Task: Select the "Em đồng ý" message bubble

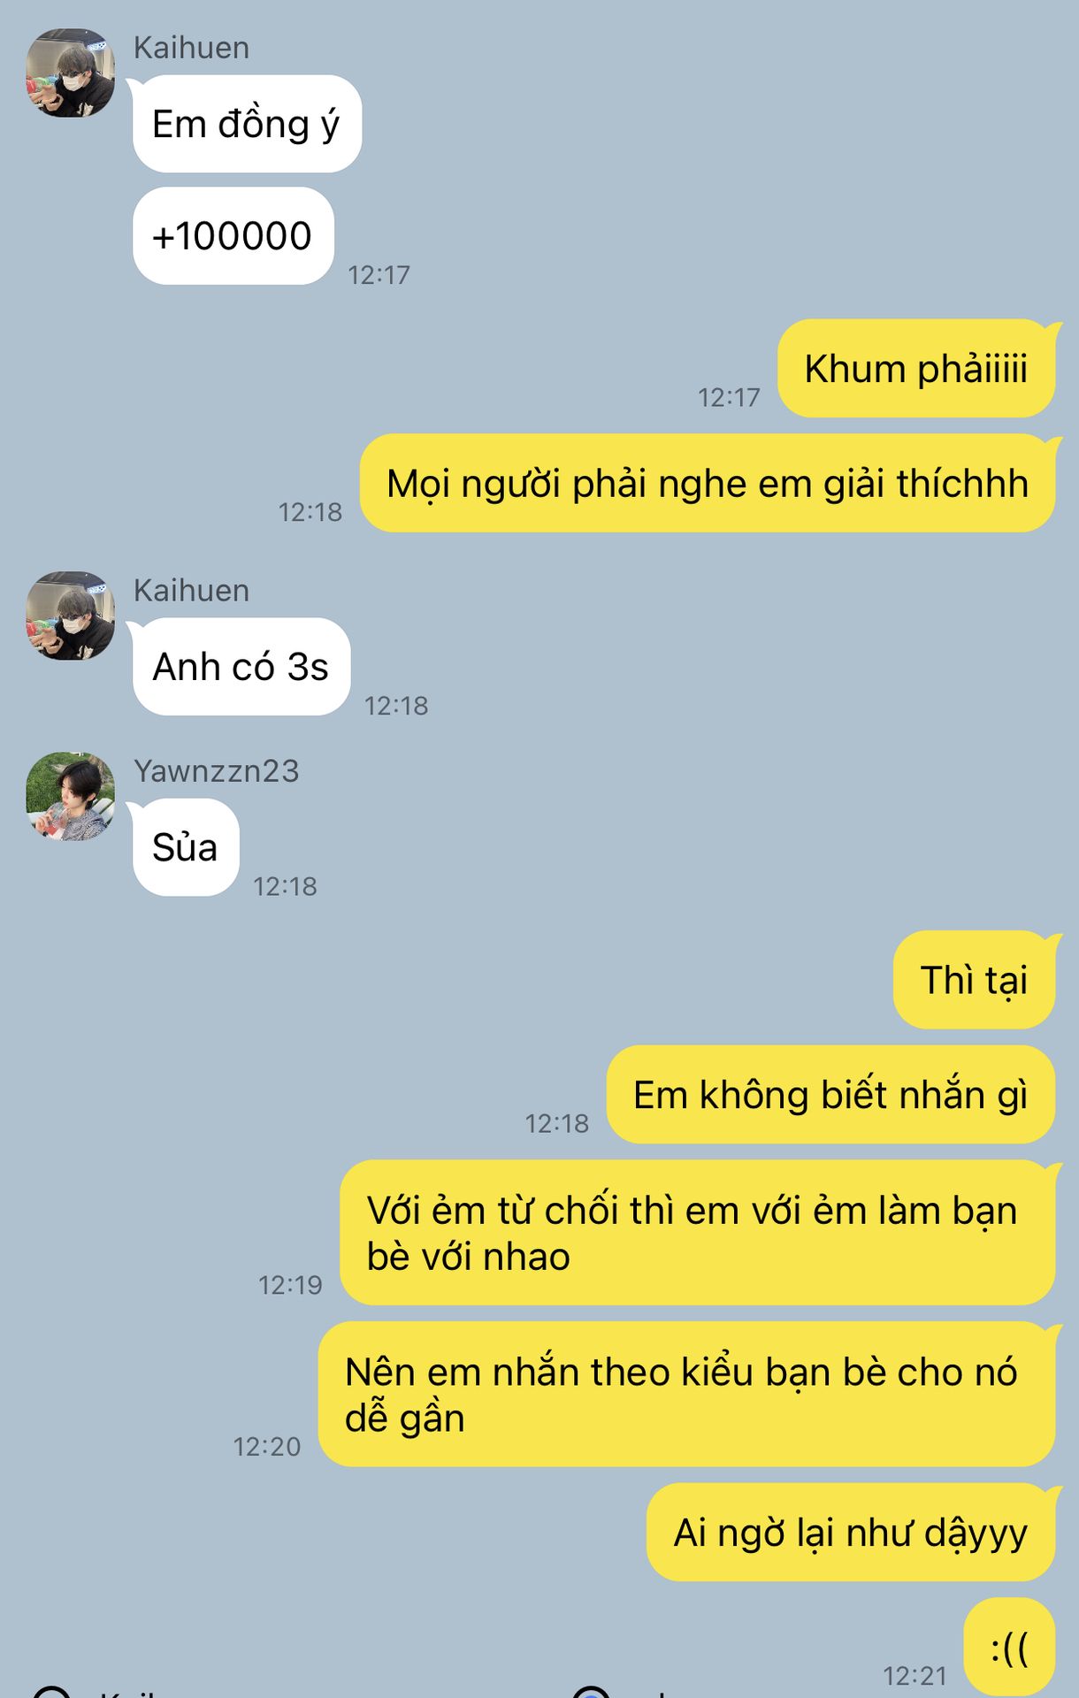Action: click(x=247, y=124)
